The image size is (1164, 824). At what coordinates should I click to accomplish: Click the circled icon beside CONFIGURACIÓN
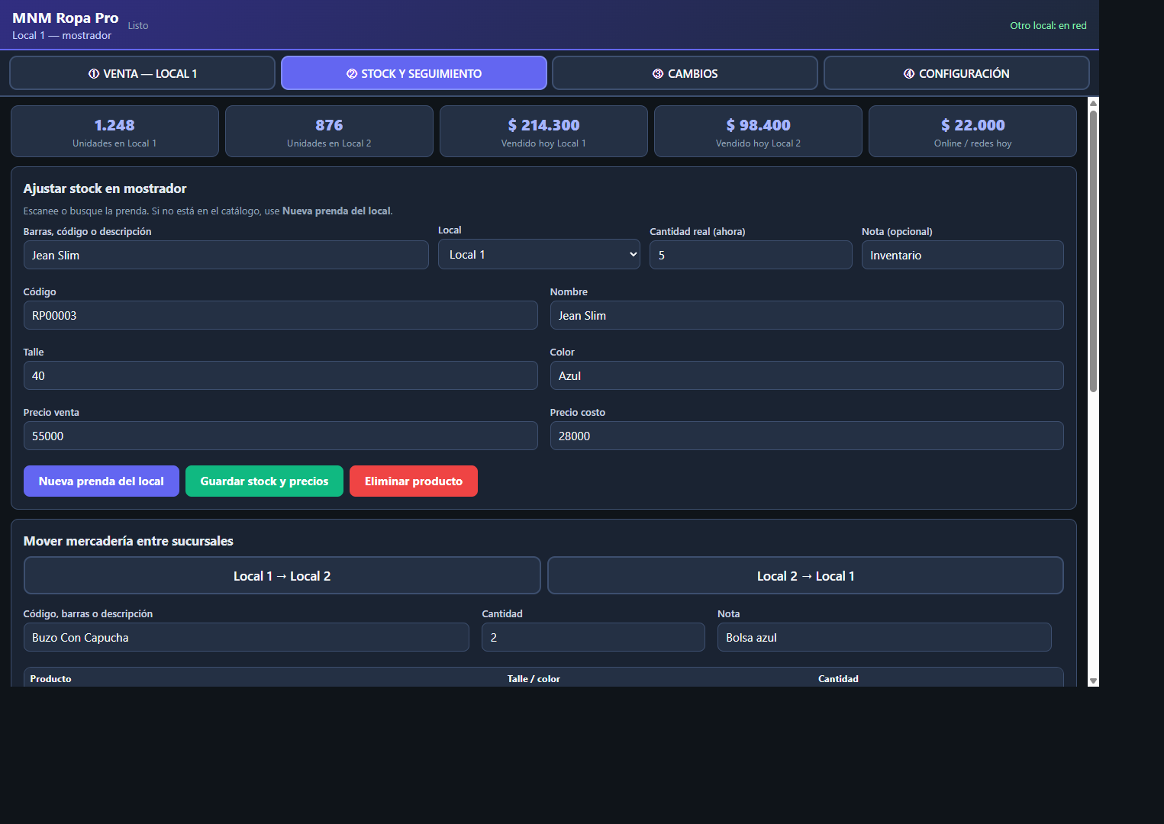[909, 74]
